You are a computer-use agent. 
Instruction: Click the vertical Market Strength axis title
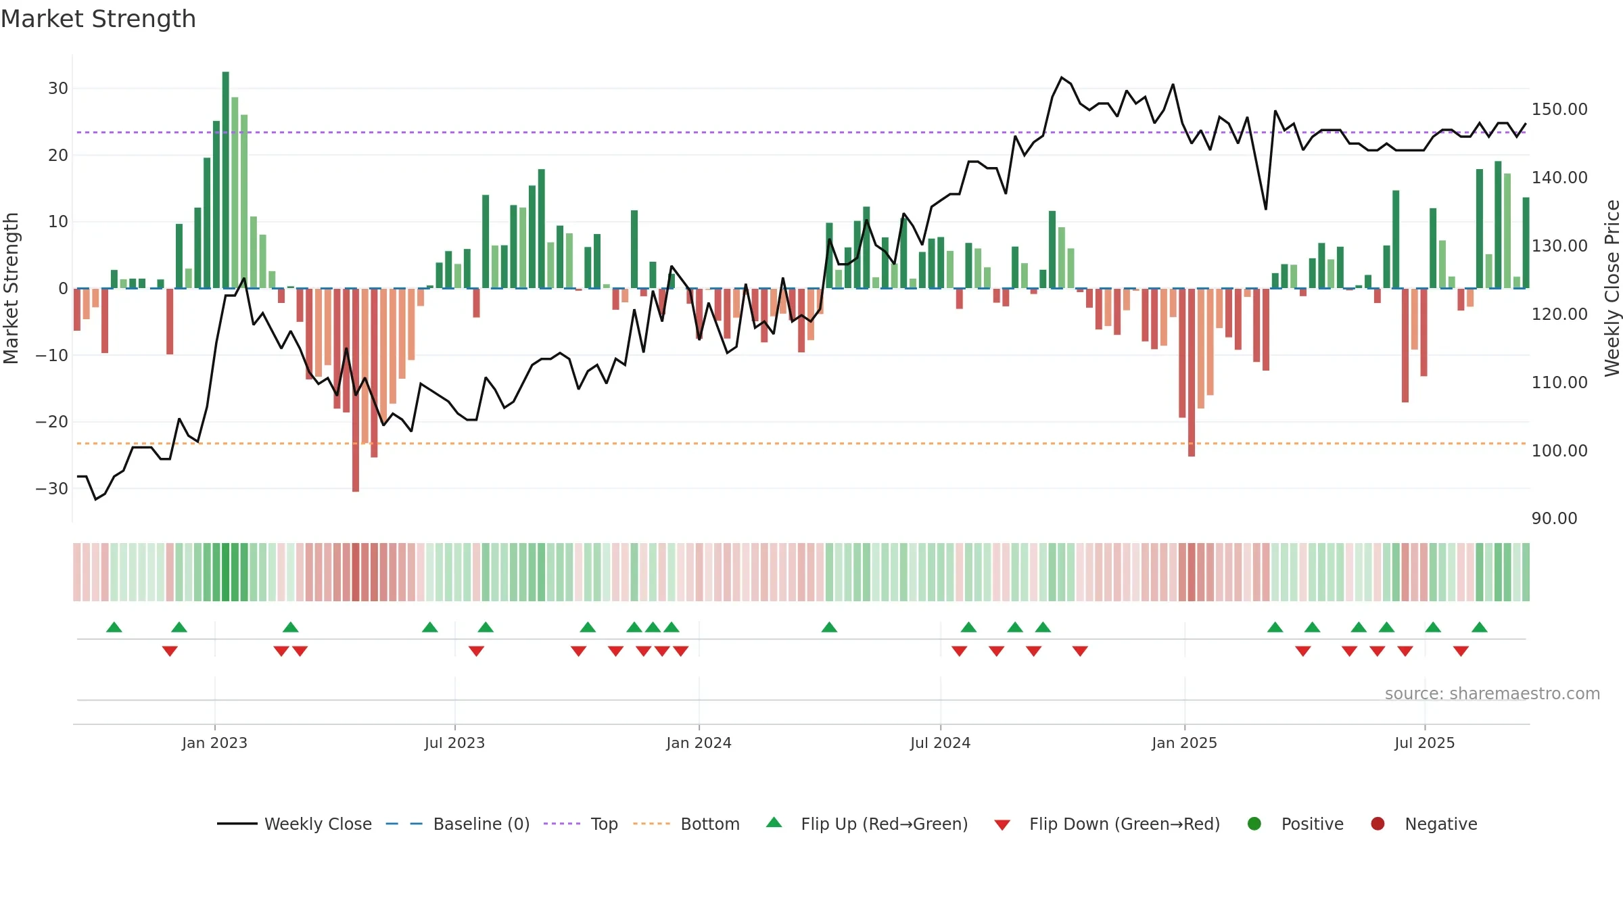click(x=11, y=288)
